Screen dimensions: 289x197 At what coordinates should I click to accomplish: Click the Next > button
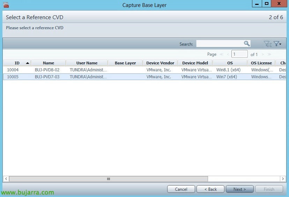(239, 189)
